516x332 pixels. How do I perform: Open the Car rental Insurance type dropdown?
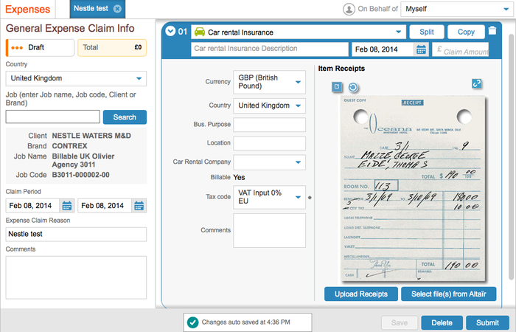coord(298,32)
